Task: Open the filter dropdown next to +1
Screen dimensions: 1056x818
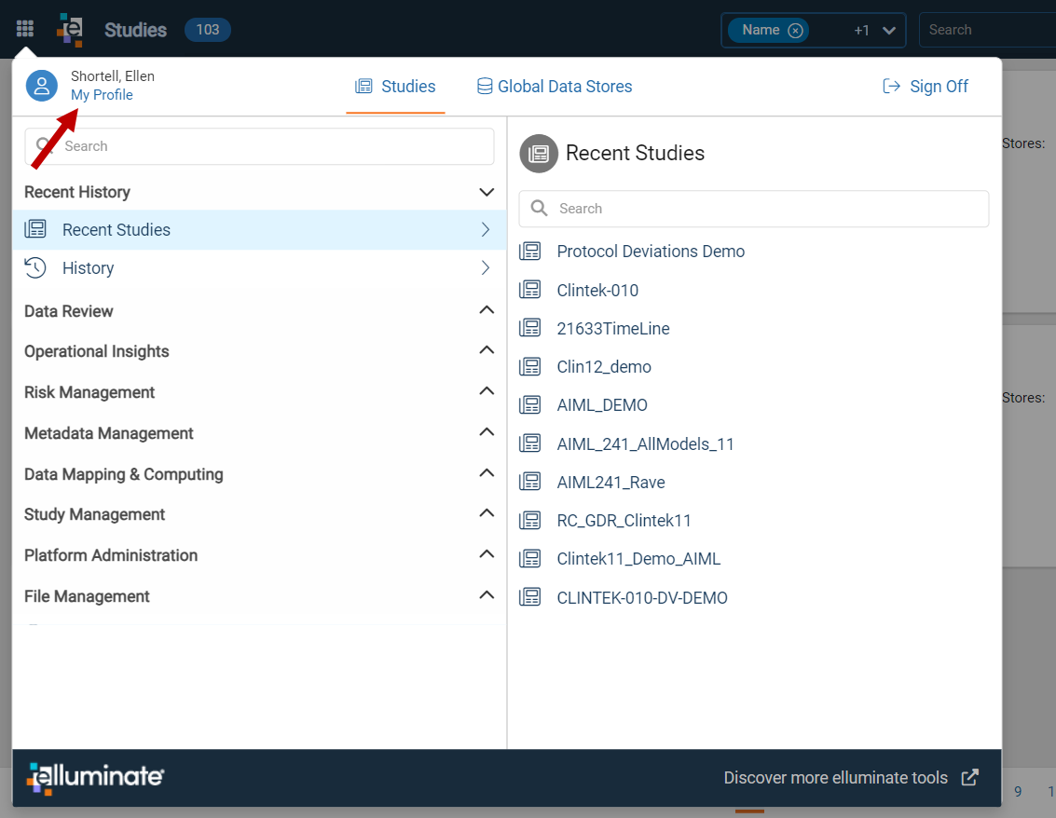Action: click(889, 31)
